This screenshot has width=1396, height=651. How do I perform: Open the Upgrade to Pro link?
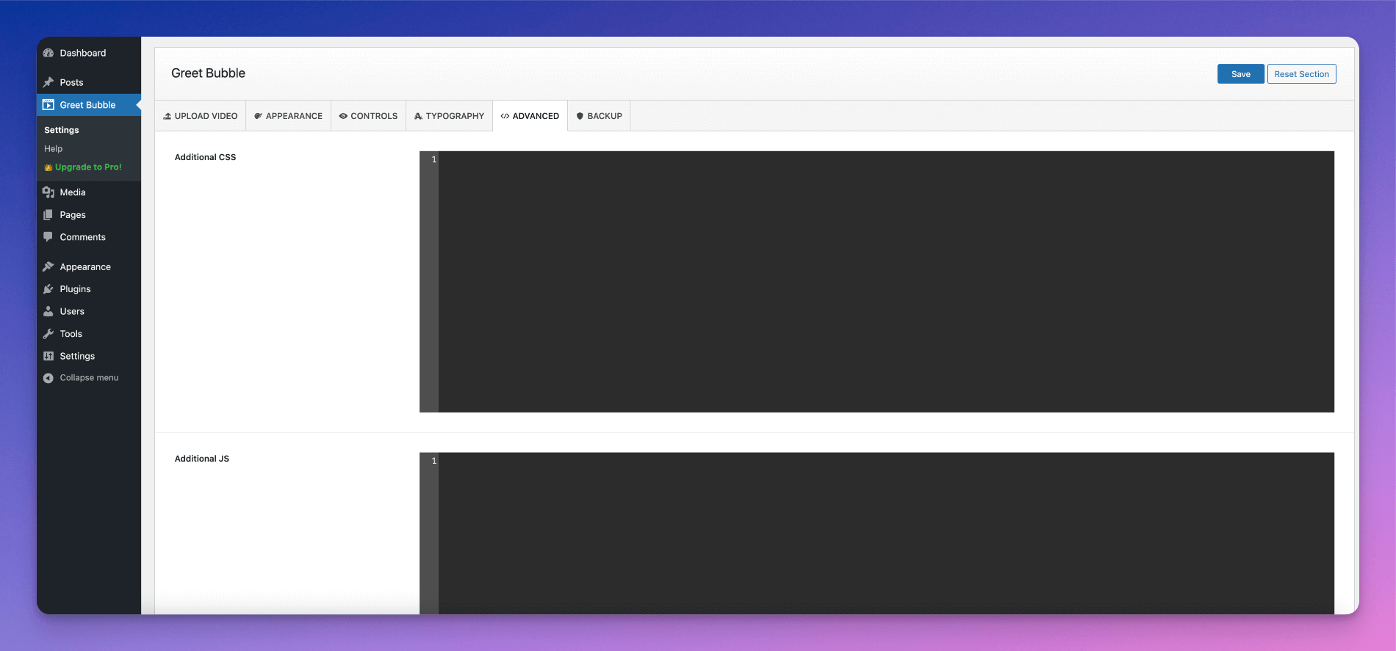point(88,167)
